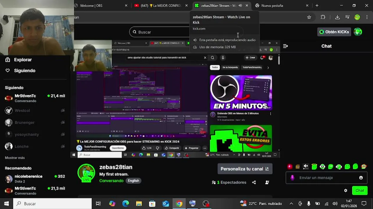Click icon right of share
The image size is (373, 209).
click(267, 182)
